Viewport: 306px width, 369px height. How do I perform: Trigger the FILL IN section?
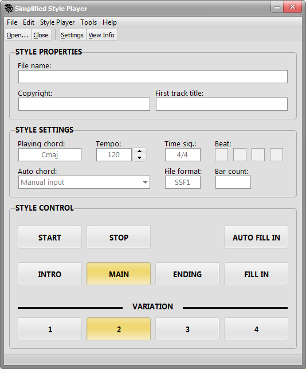pos(256,274)
